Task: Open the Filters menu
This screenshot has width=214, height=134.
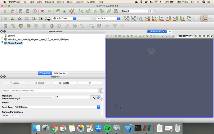Action: (x=60, y=2)
